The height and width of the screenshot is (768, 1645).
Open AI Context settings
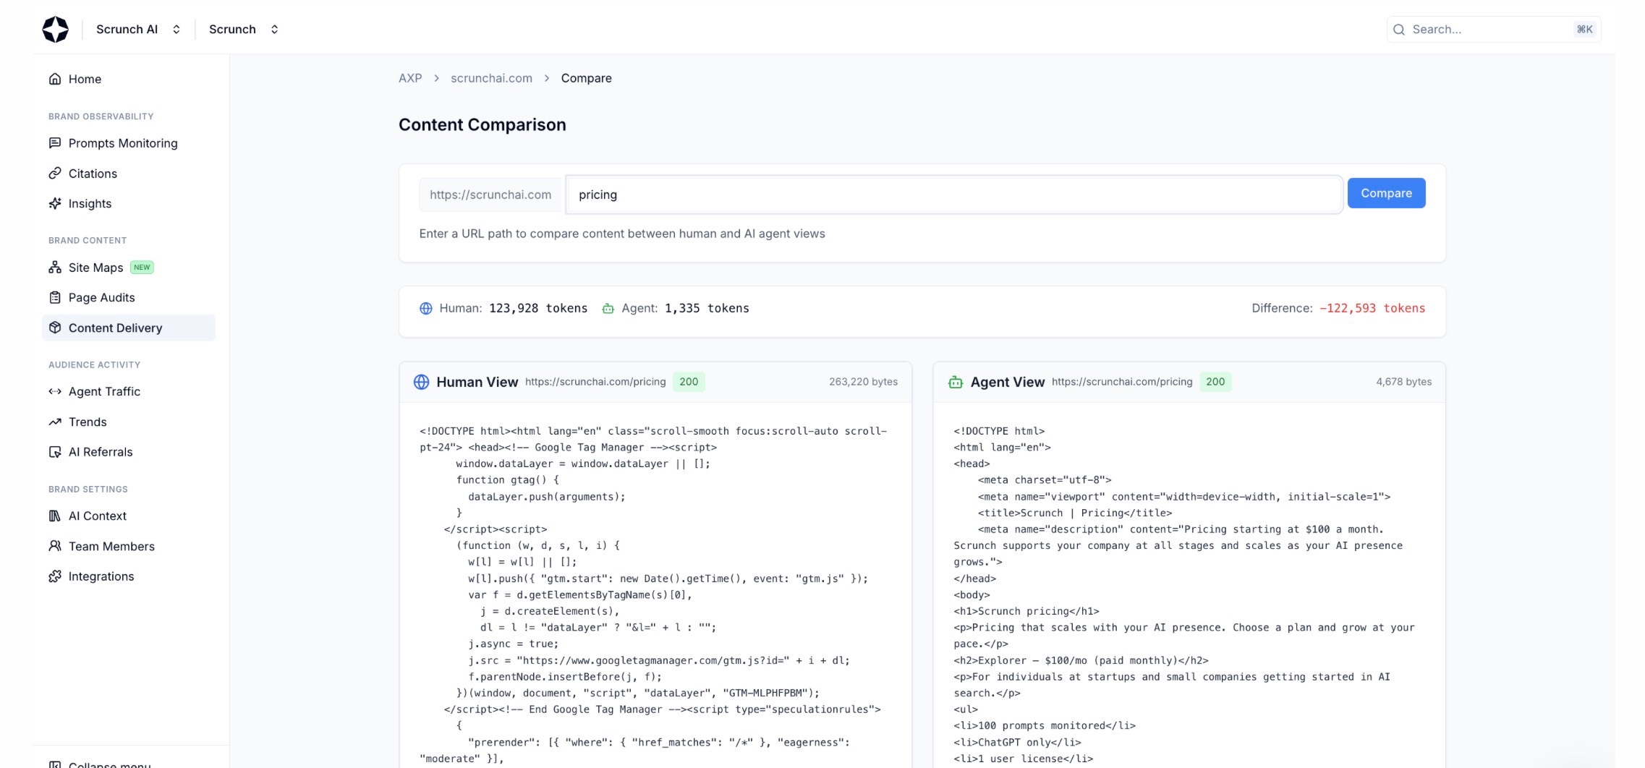point(129,516)
